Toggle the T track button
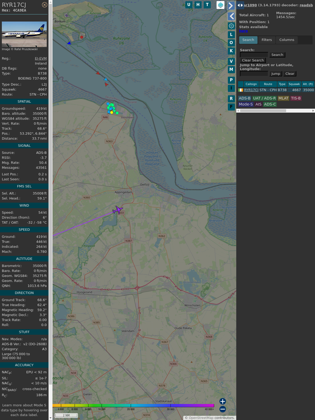Viewport: 315px width, 420px height. [207, 5]
